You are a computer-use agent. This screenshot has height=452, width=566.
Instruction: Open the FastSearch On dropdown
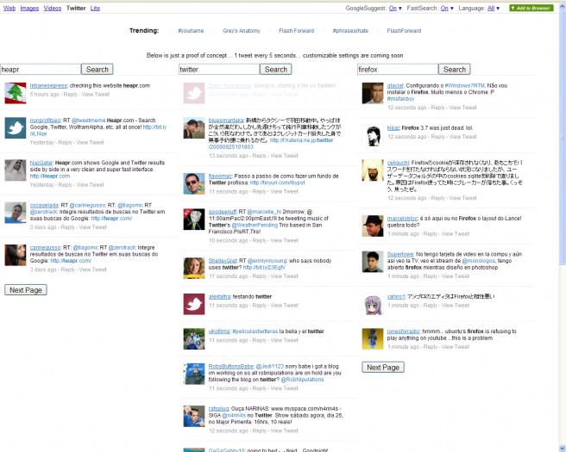pyautogui.click(x=447, y=8)
